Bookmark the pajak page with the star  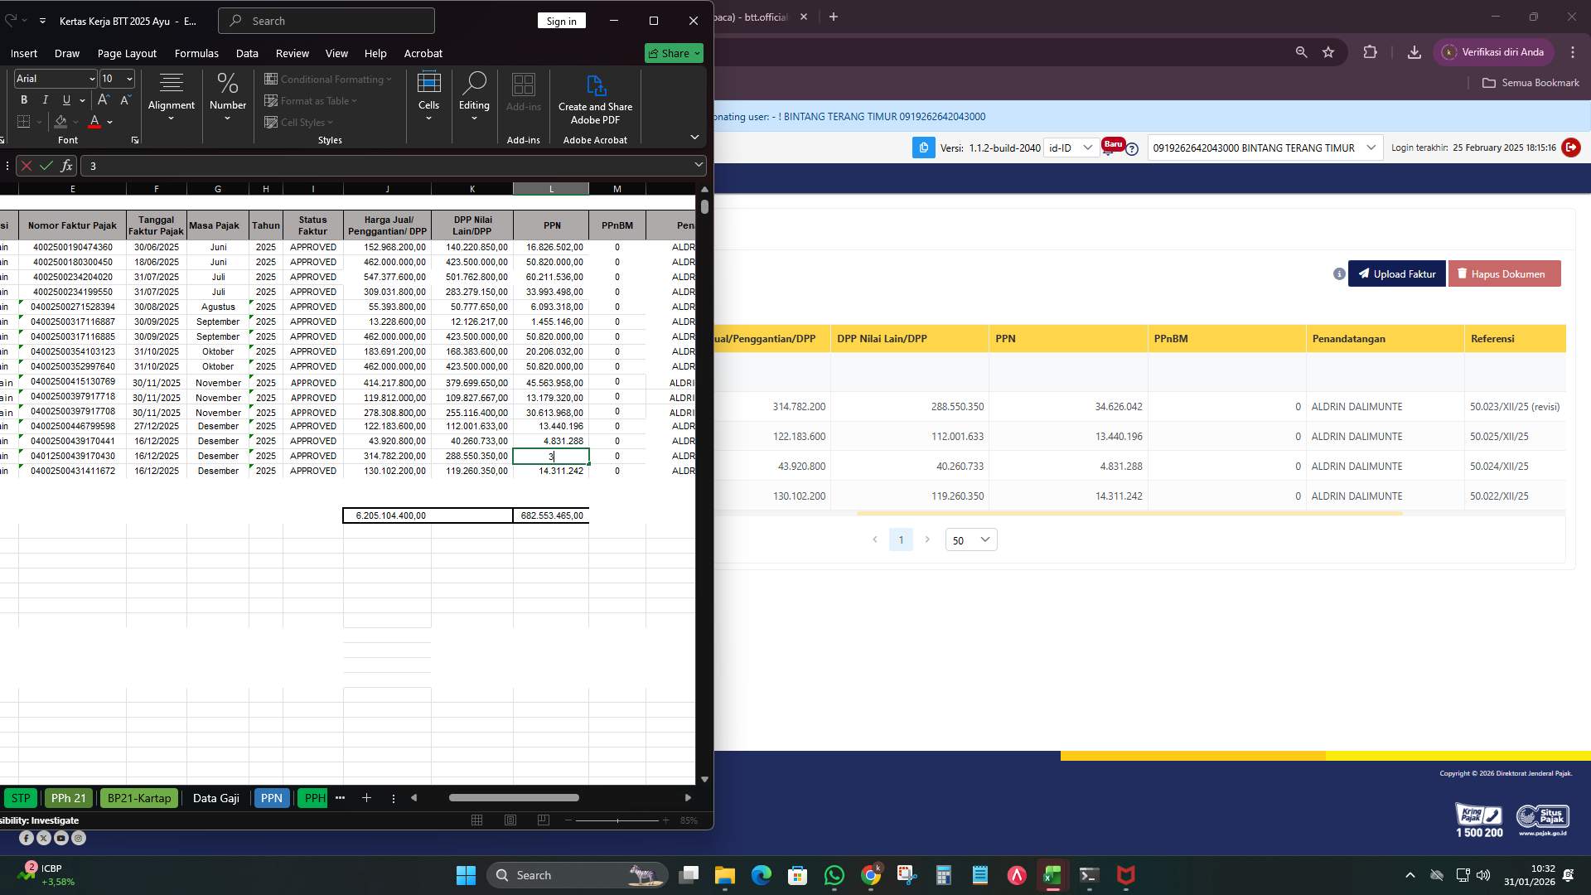tap(1329, 51)
